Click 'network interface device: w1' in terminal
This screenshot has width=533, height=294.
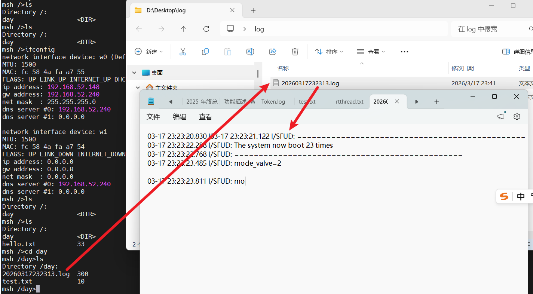[55, 132]
